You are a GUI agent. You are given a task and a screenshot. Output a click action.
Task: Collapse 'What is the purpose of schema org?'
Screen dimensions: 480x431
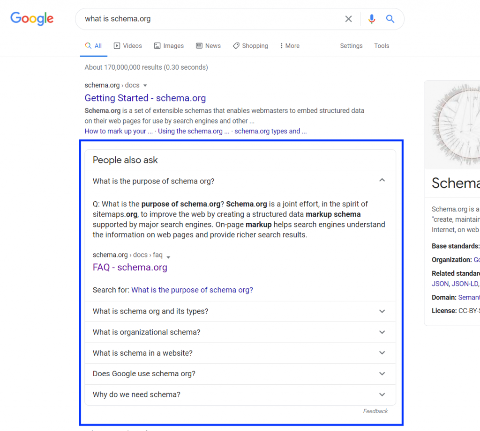tap(240, 181)
